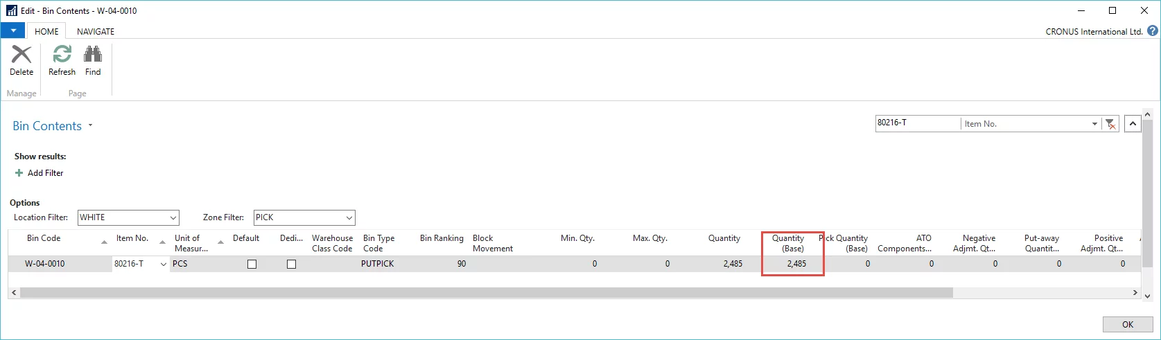Image resolution: width=1161 pixels, height=340 pixels.
Task: Expand the Location Filter WHITE dropdown
Action: (x=173, y=217)
